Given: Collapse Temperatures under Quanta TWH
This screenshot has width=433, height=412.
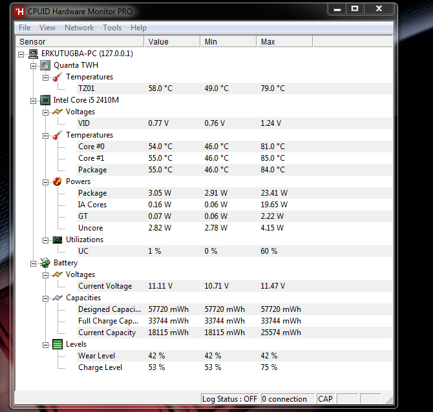Looking at the screenshot, I should pos(45,78).
